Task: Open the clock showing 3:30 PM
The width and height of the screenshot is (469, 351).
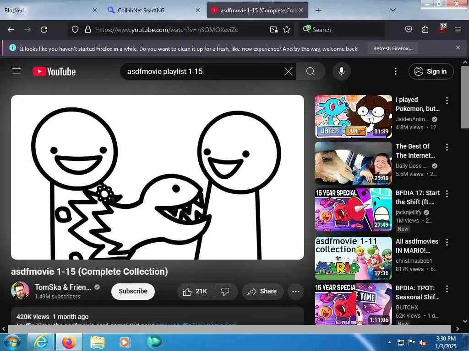Action: pyautogui.click(x=446, y=342)
